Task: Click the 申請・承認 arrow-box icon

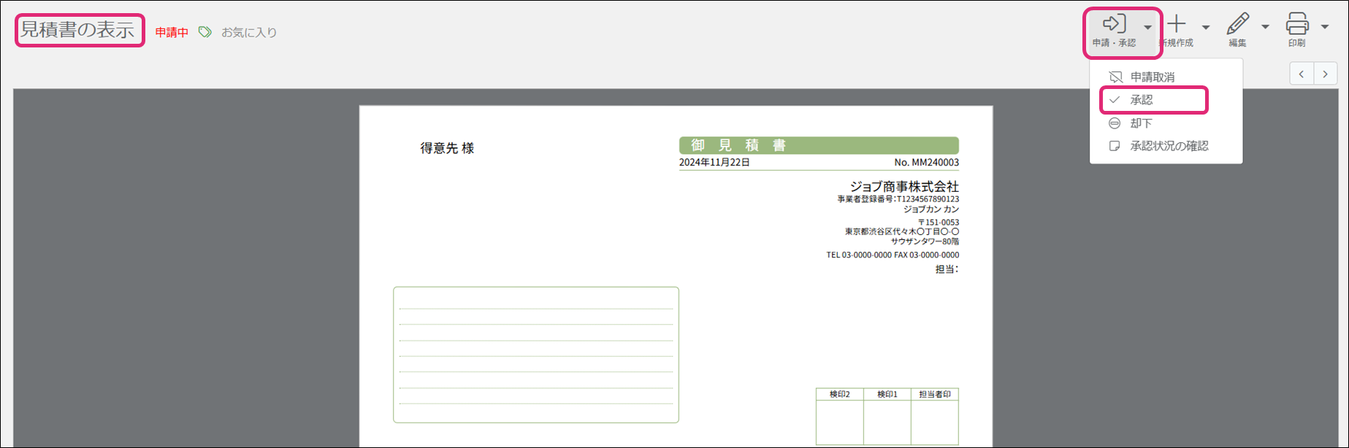Action: [x=1114, y=24]
